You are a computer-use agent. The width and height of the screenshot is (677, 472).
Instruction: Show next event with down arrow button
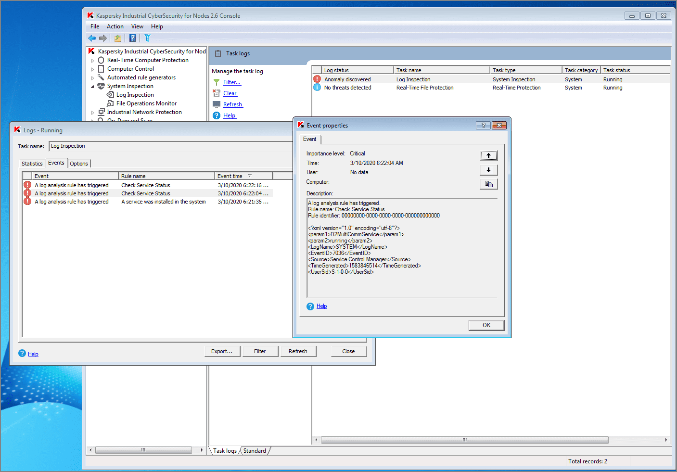click(488, 170)
